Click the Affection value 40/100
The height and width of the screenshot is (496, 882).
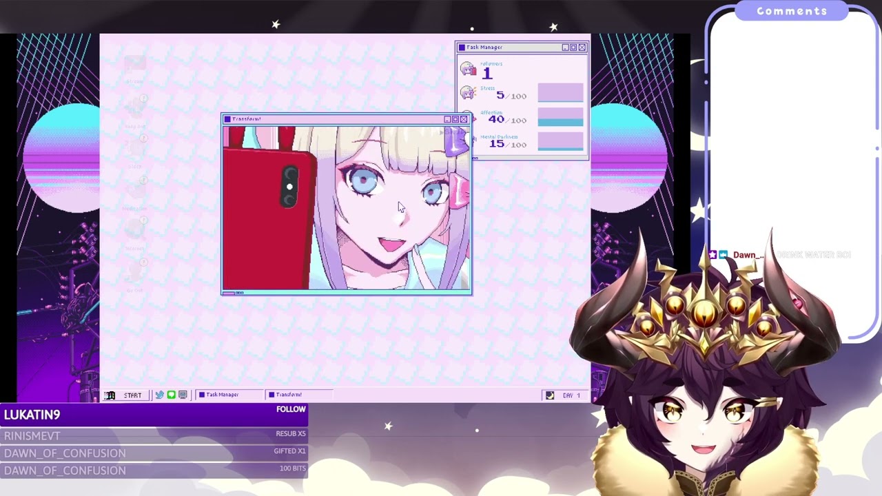pos(507,120)
